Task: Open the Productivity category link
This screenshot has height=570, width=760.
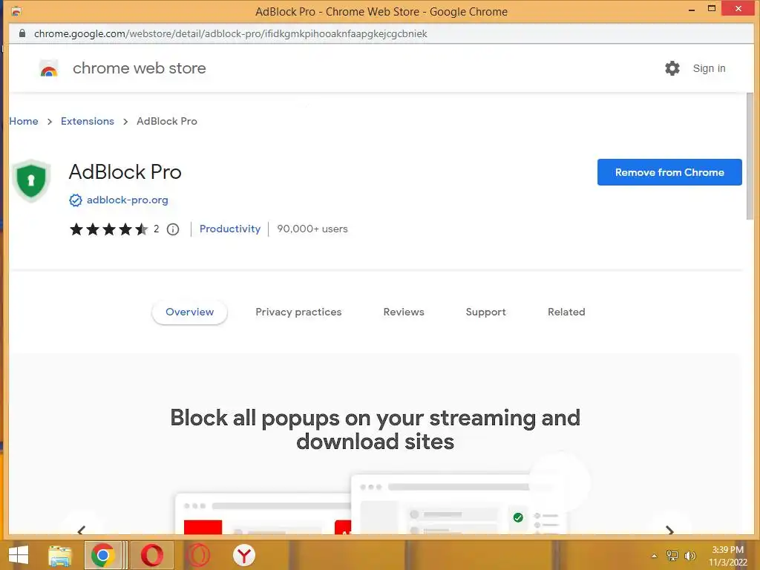Action: 230,229
